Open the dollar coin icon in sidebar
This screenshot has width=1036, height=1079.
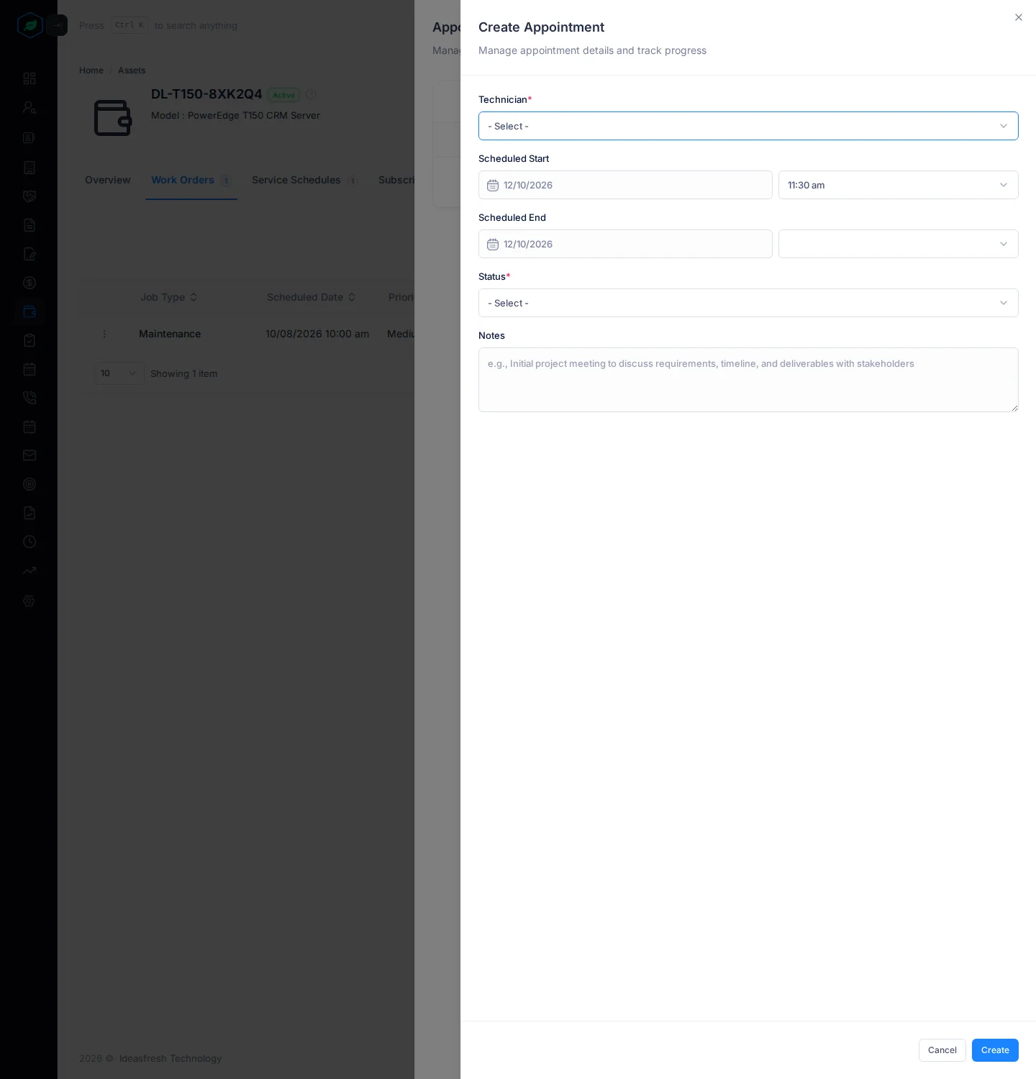[x=29, y=283]
